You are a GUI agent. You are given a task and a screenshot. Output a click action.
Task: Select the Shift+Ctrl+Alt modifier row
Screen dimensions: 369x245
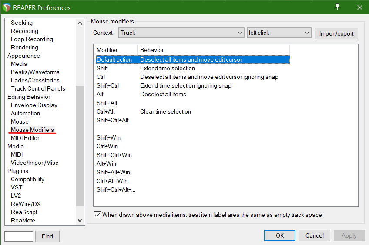(192, 120)
